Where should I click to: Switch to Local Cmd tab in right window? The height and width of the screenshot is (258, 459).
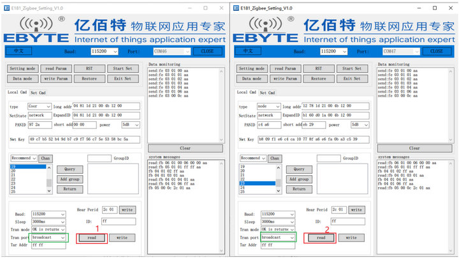coord(246,92)
